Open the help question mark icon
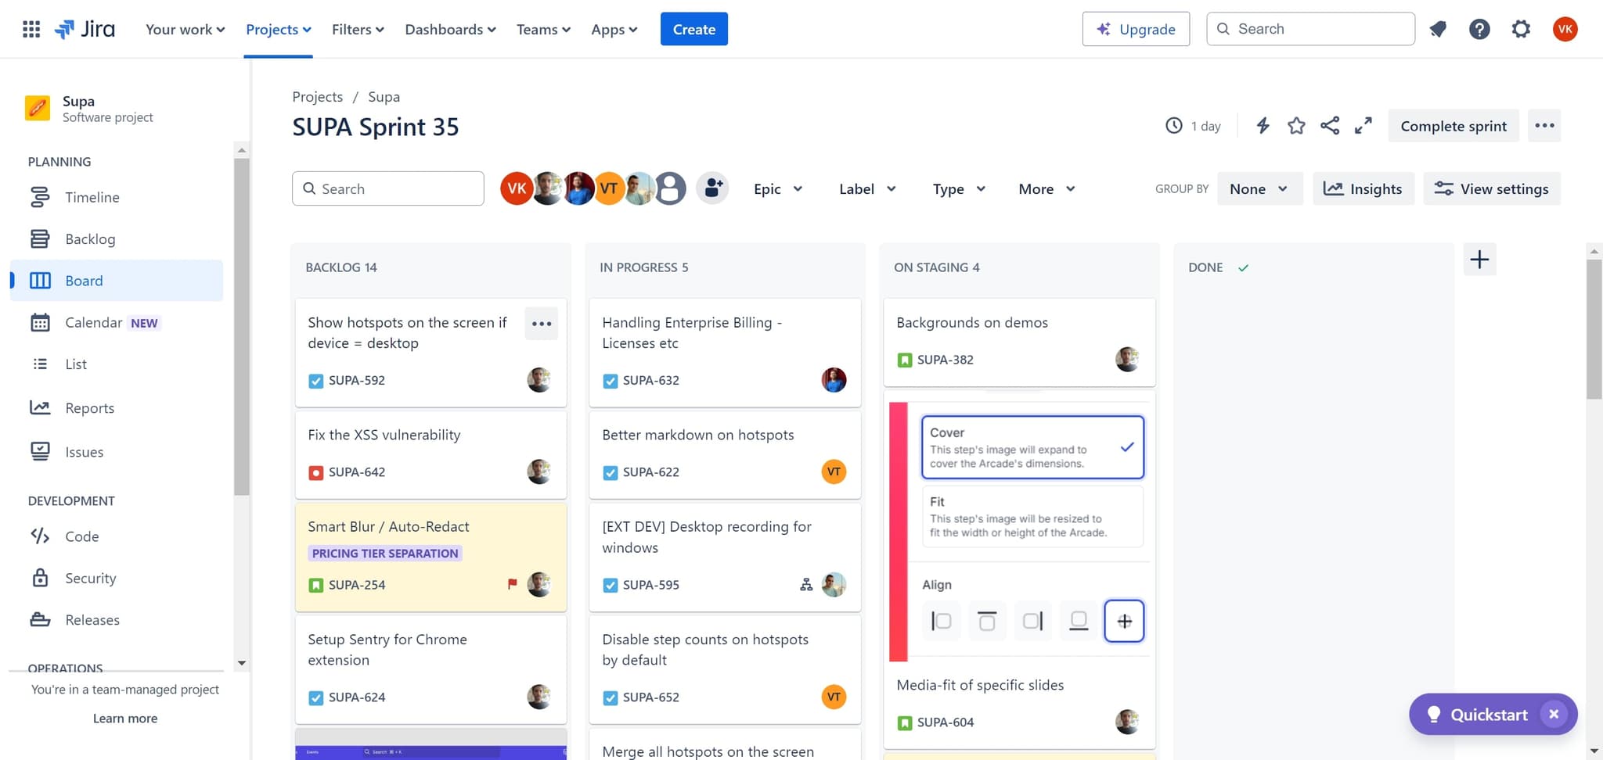The width and height of the screenshot is (1603, 760). [x=1479, y=30]
